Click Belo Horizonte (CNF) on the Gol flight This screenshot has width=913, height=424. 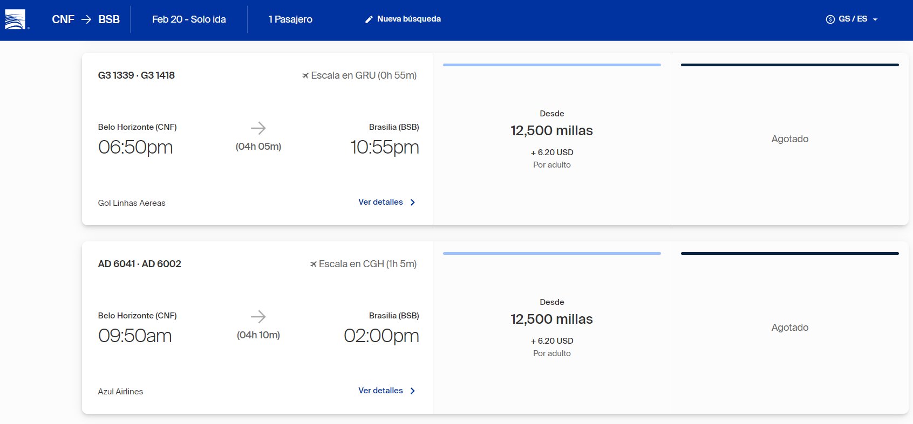tap(138, 127)
